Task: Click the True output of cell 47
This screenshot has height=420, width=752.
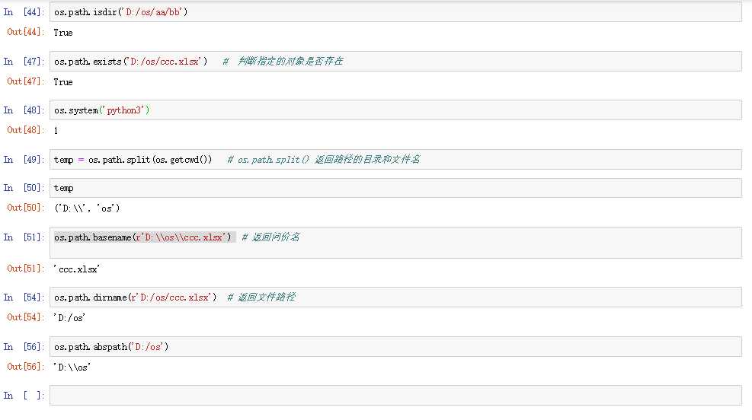Action: 63,81
